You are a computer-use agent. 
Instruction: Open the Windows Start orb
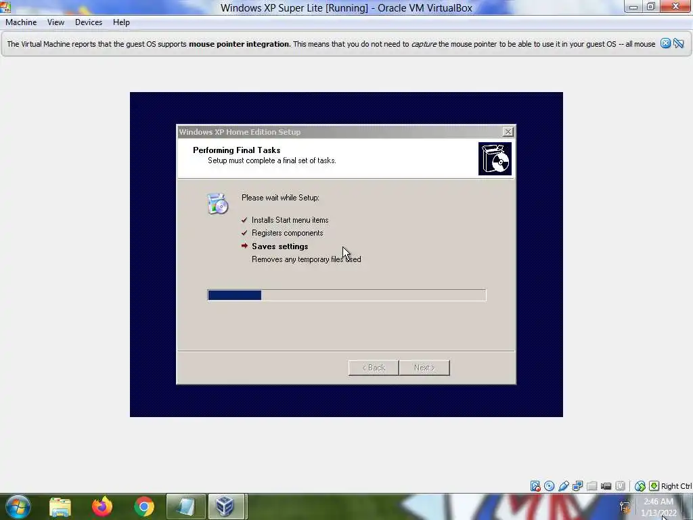[18, 506]
